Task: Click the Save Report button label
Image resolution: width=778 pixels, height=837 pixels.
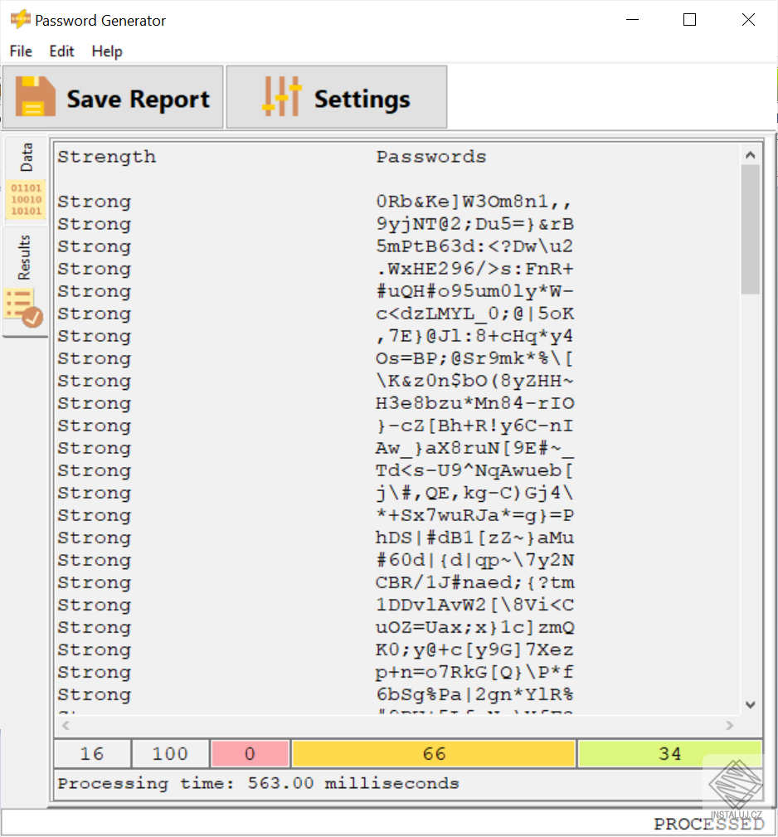Action: [139, 100]
